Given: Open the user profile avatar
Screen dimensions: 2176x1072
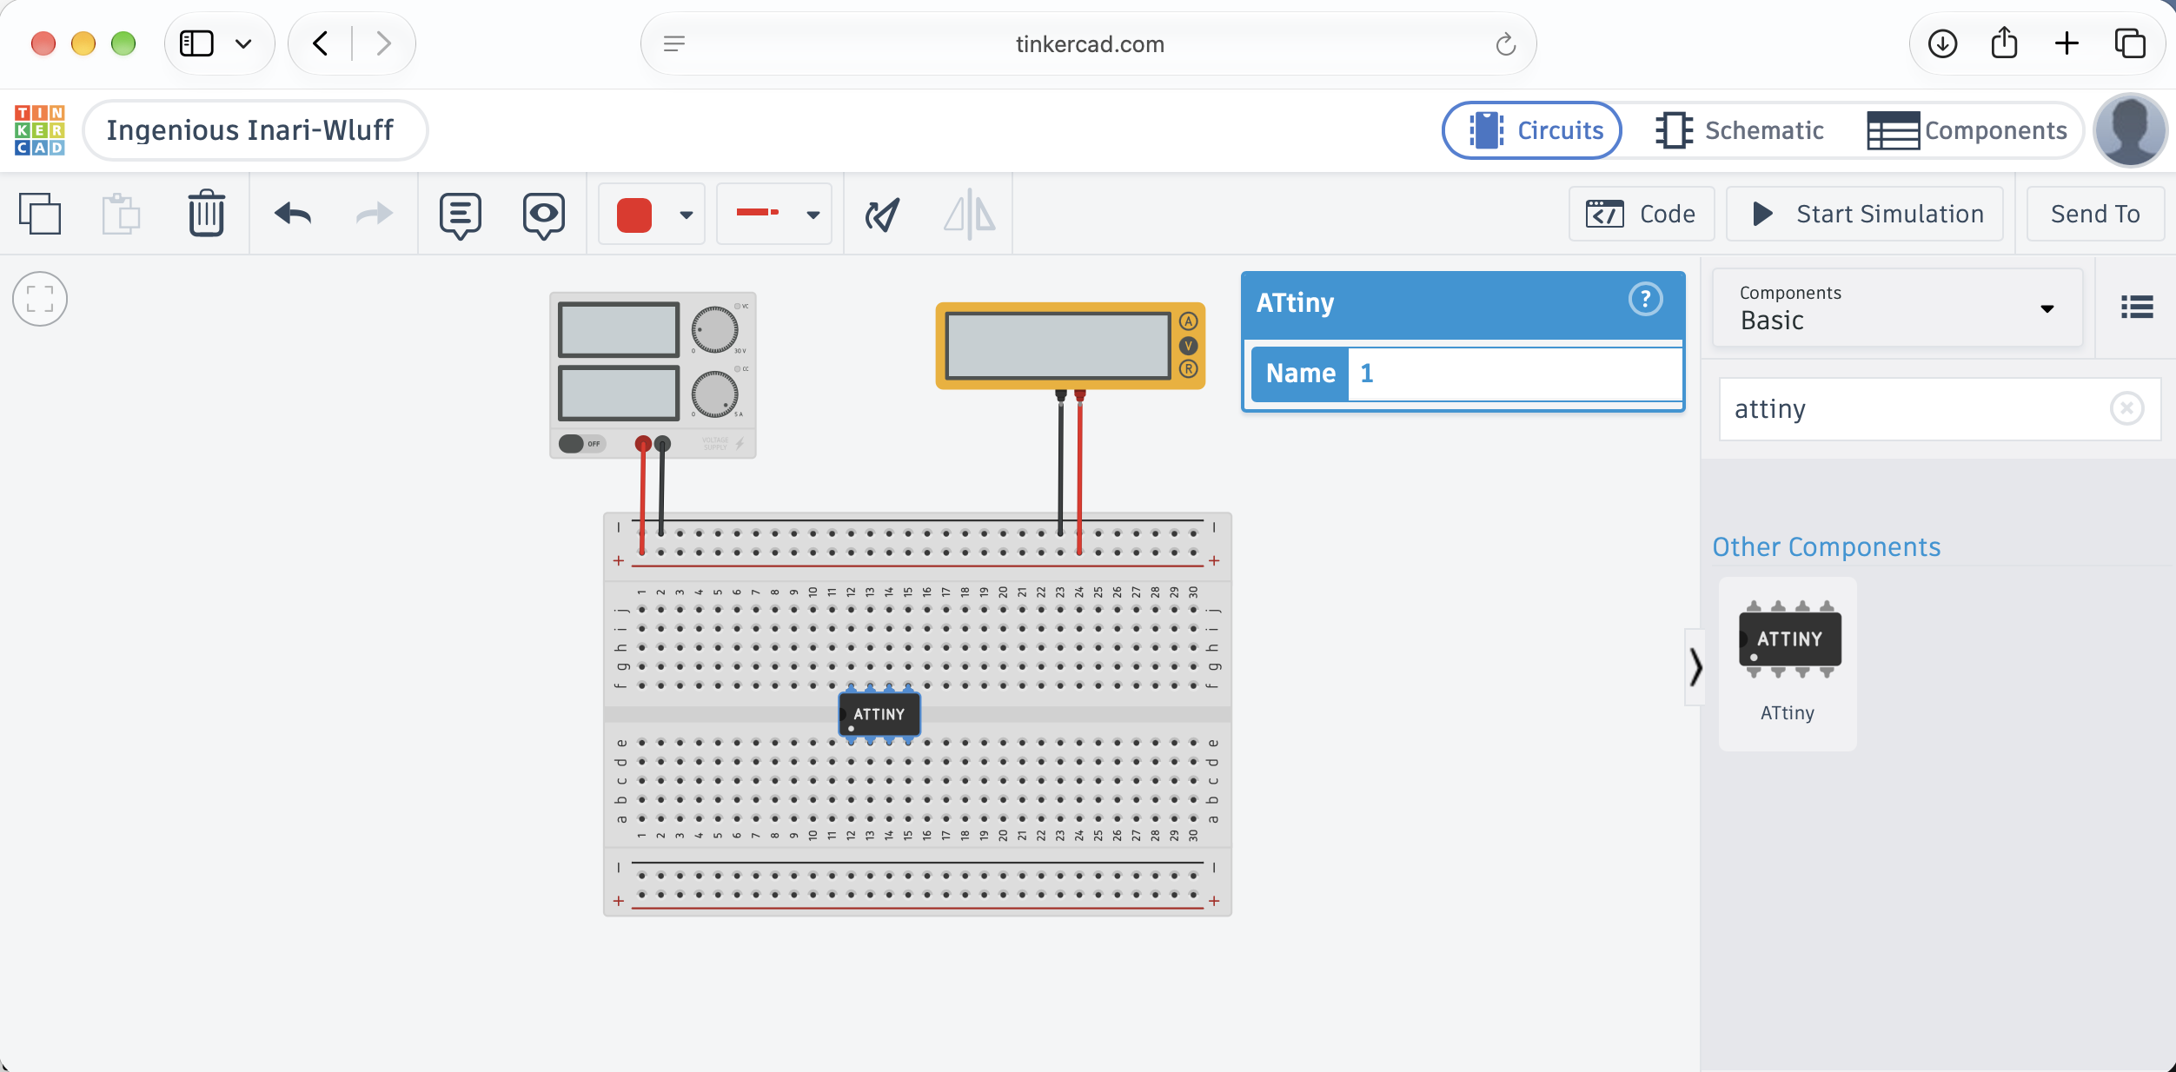Looking at the screenshot, I should coord(2130,130).
